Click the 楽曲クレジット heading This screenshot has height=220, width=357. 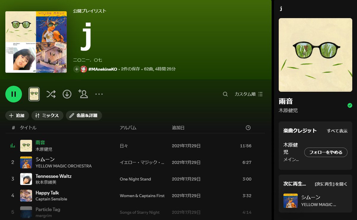click(x=300, y=131)
